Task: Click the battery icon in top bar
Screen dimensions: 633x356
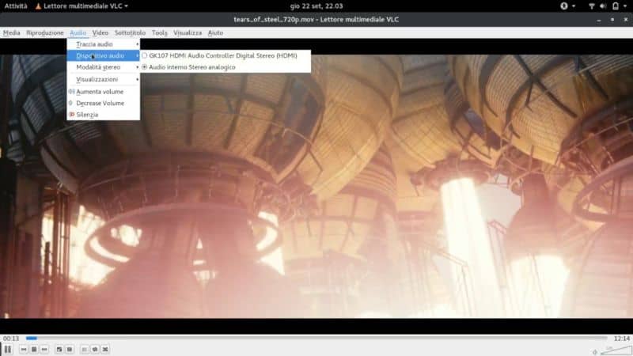Action: (x=616, y=6)
